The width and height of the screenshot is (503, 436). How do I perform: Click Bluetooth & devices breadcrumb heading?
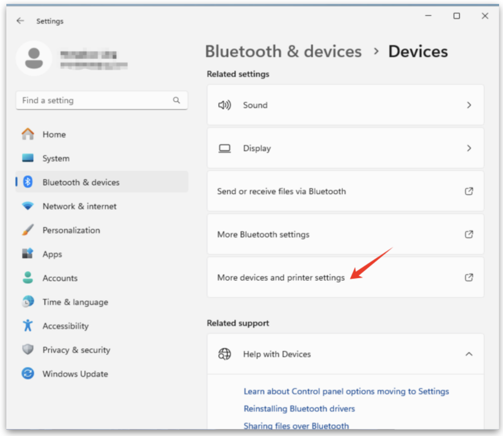(x=283, y=51)
